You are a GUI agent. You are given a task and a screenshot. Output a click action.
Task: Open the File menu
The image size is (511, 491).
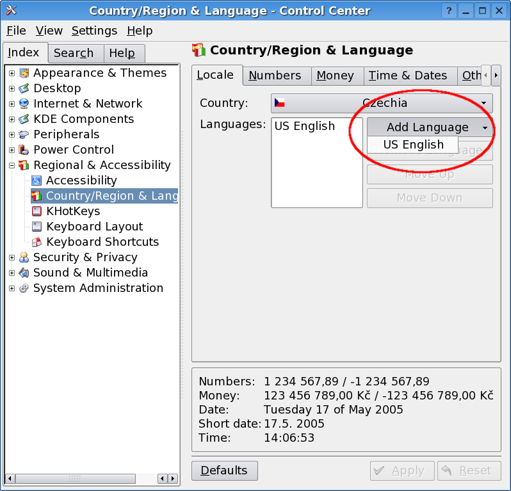(16, 31)
